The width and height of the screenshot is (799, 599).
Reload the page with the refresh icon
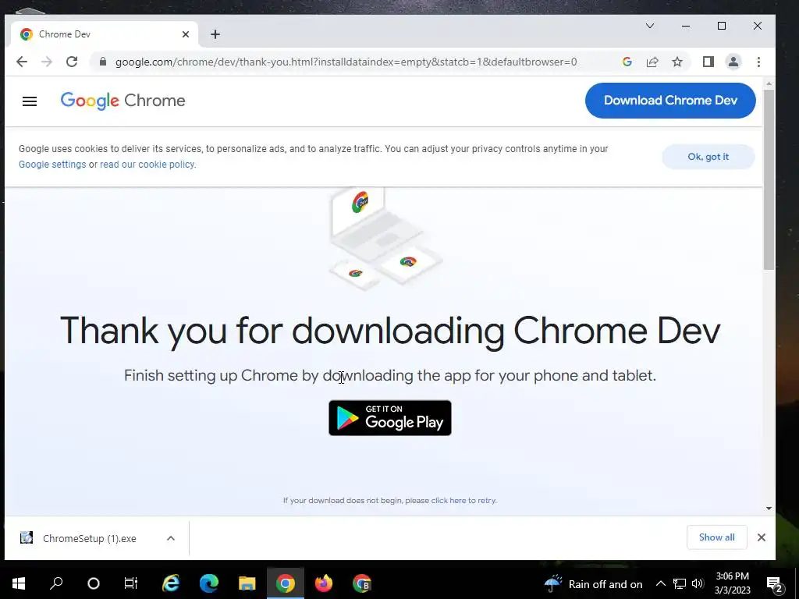(72, 62)
